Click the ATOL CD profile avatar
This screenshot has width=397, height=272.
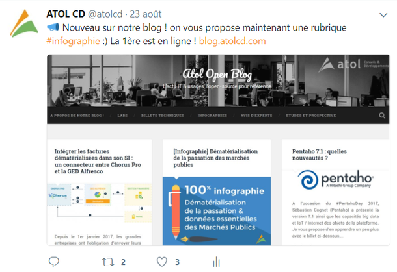tap(24, 23)
